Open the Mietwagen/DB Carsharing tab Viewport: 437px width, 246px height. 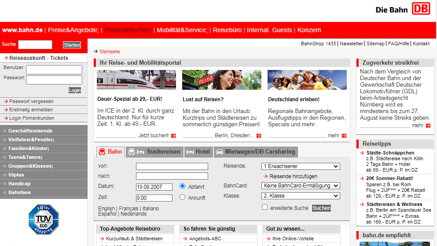coord(255,152)
